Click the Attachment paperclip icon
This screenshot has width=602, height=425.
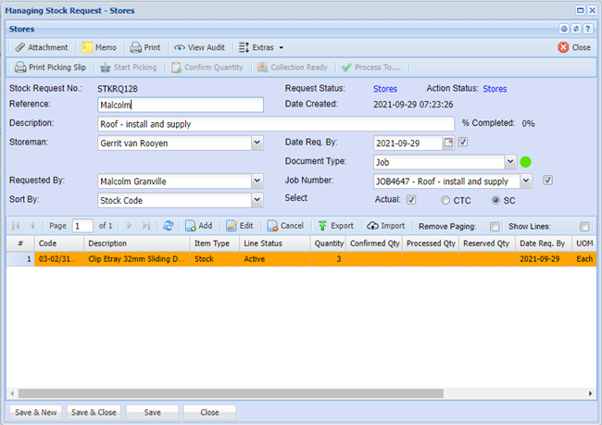point(20,47)
